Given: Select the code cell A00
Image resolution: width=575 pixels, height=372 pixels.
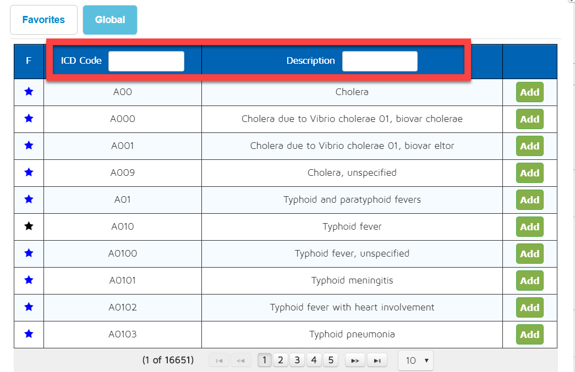Looking at the screenshot, I should tap(123, 92).
